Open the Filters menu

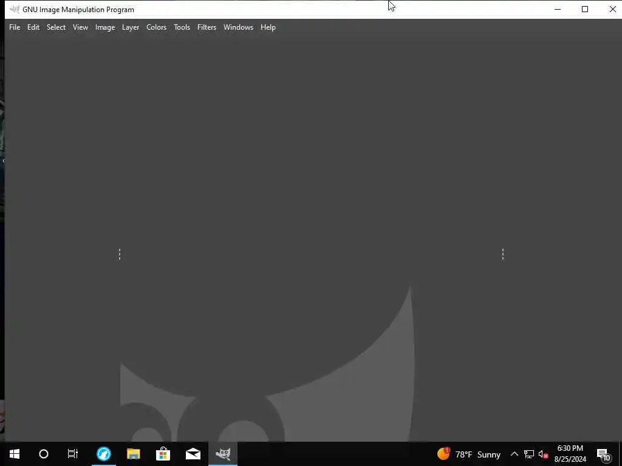pyautogui.click(x=207, y=27)
